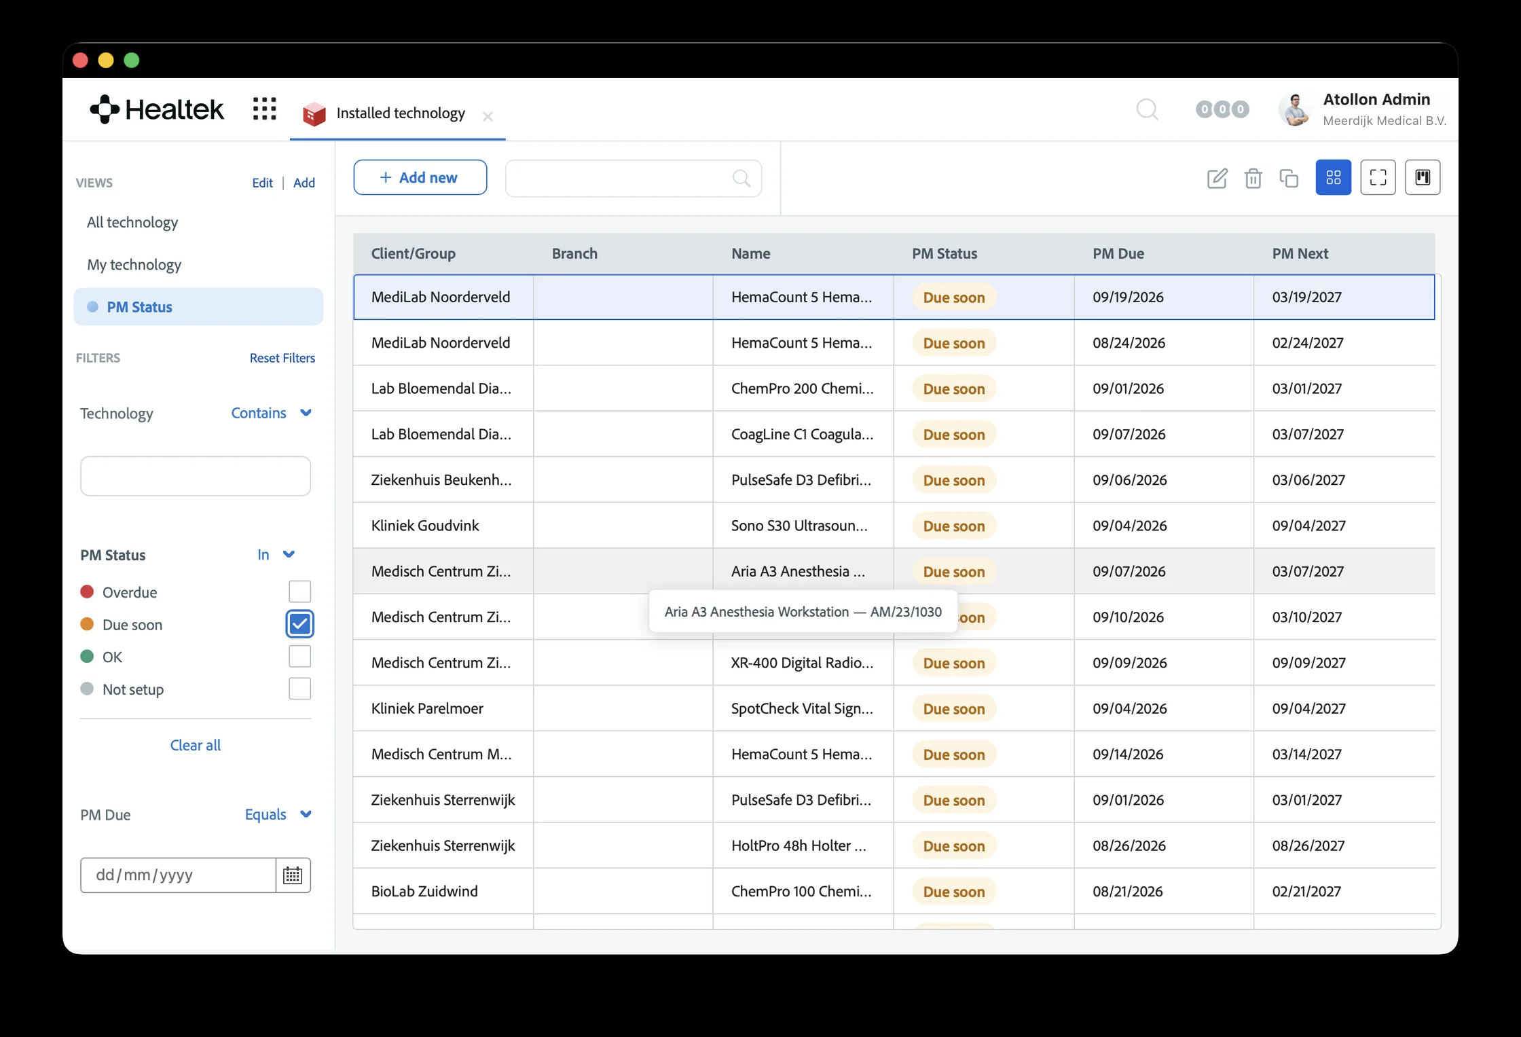1521x1037 pixels.
Task: Check the Not setup checkbox
Action: pos(299,689)
